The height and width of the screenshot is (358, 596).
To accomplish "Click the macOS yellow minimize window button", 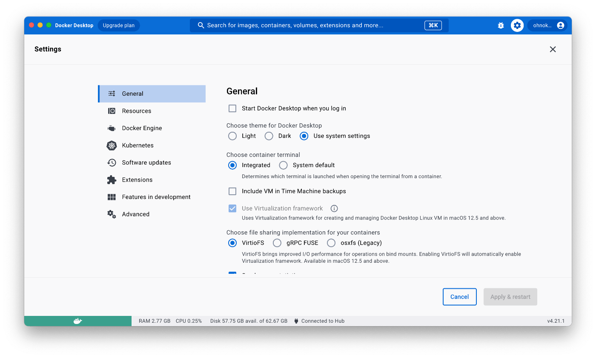I will [x=40, y=25].
